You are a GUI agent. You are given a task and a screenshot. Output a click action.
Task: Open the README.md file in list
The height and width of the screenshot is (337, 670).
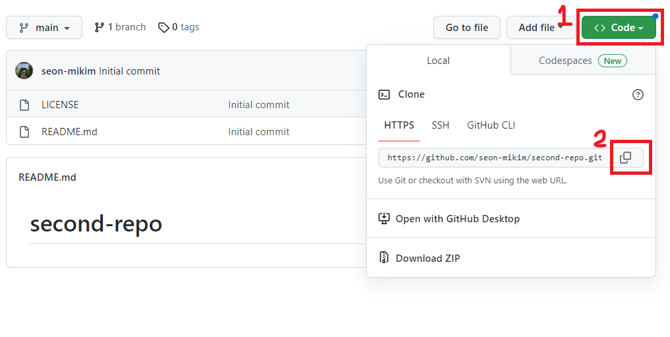click(69, 131)
